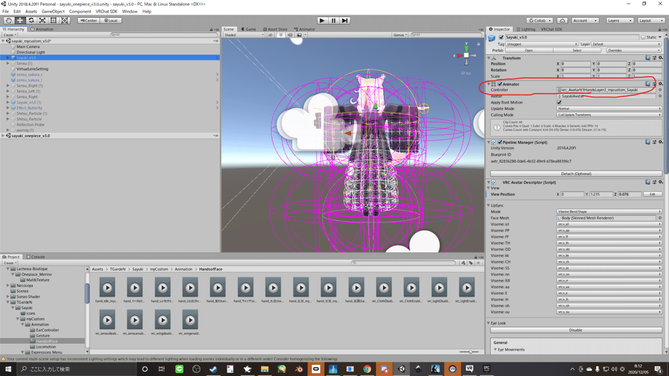Toggle the Static checkbox
This screenshot has height=376, width=669.
(643, 37)
